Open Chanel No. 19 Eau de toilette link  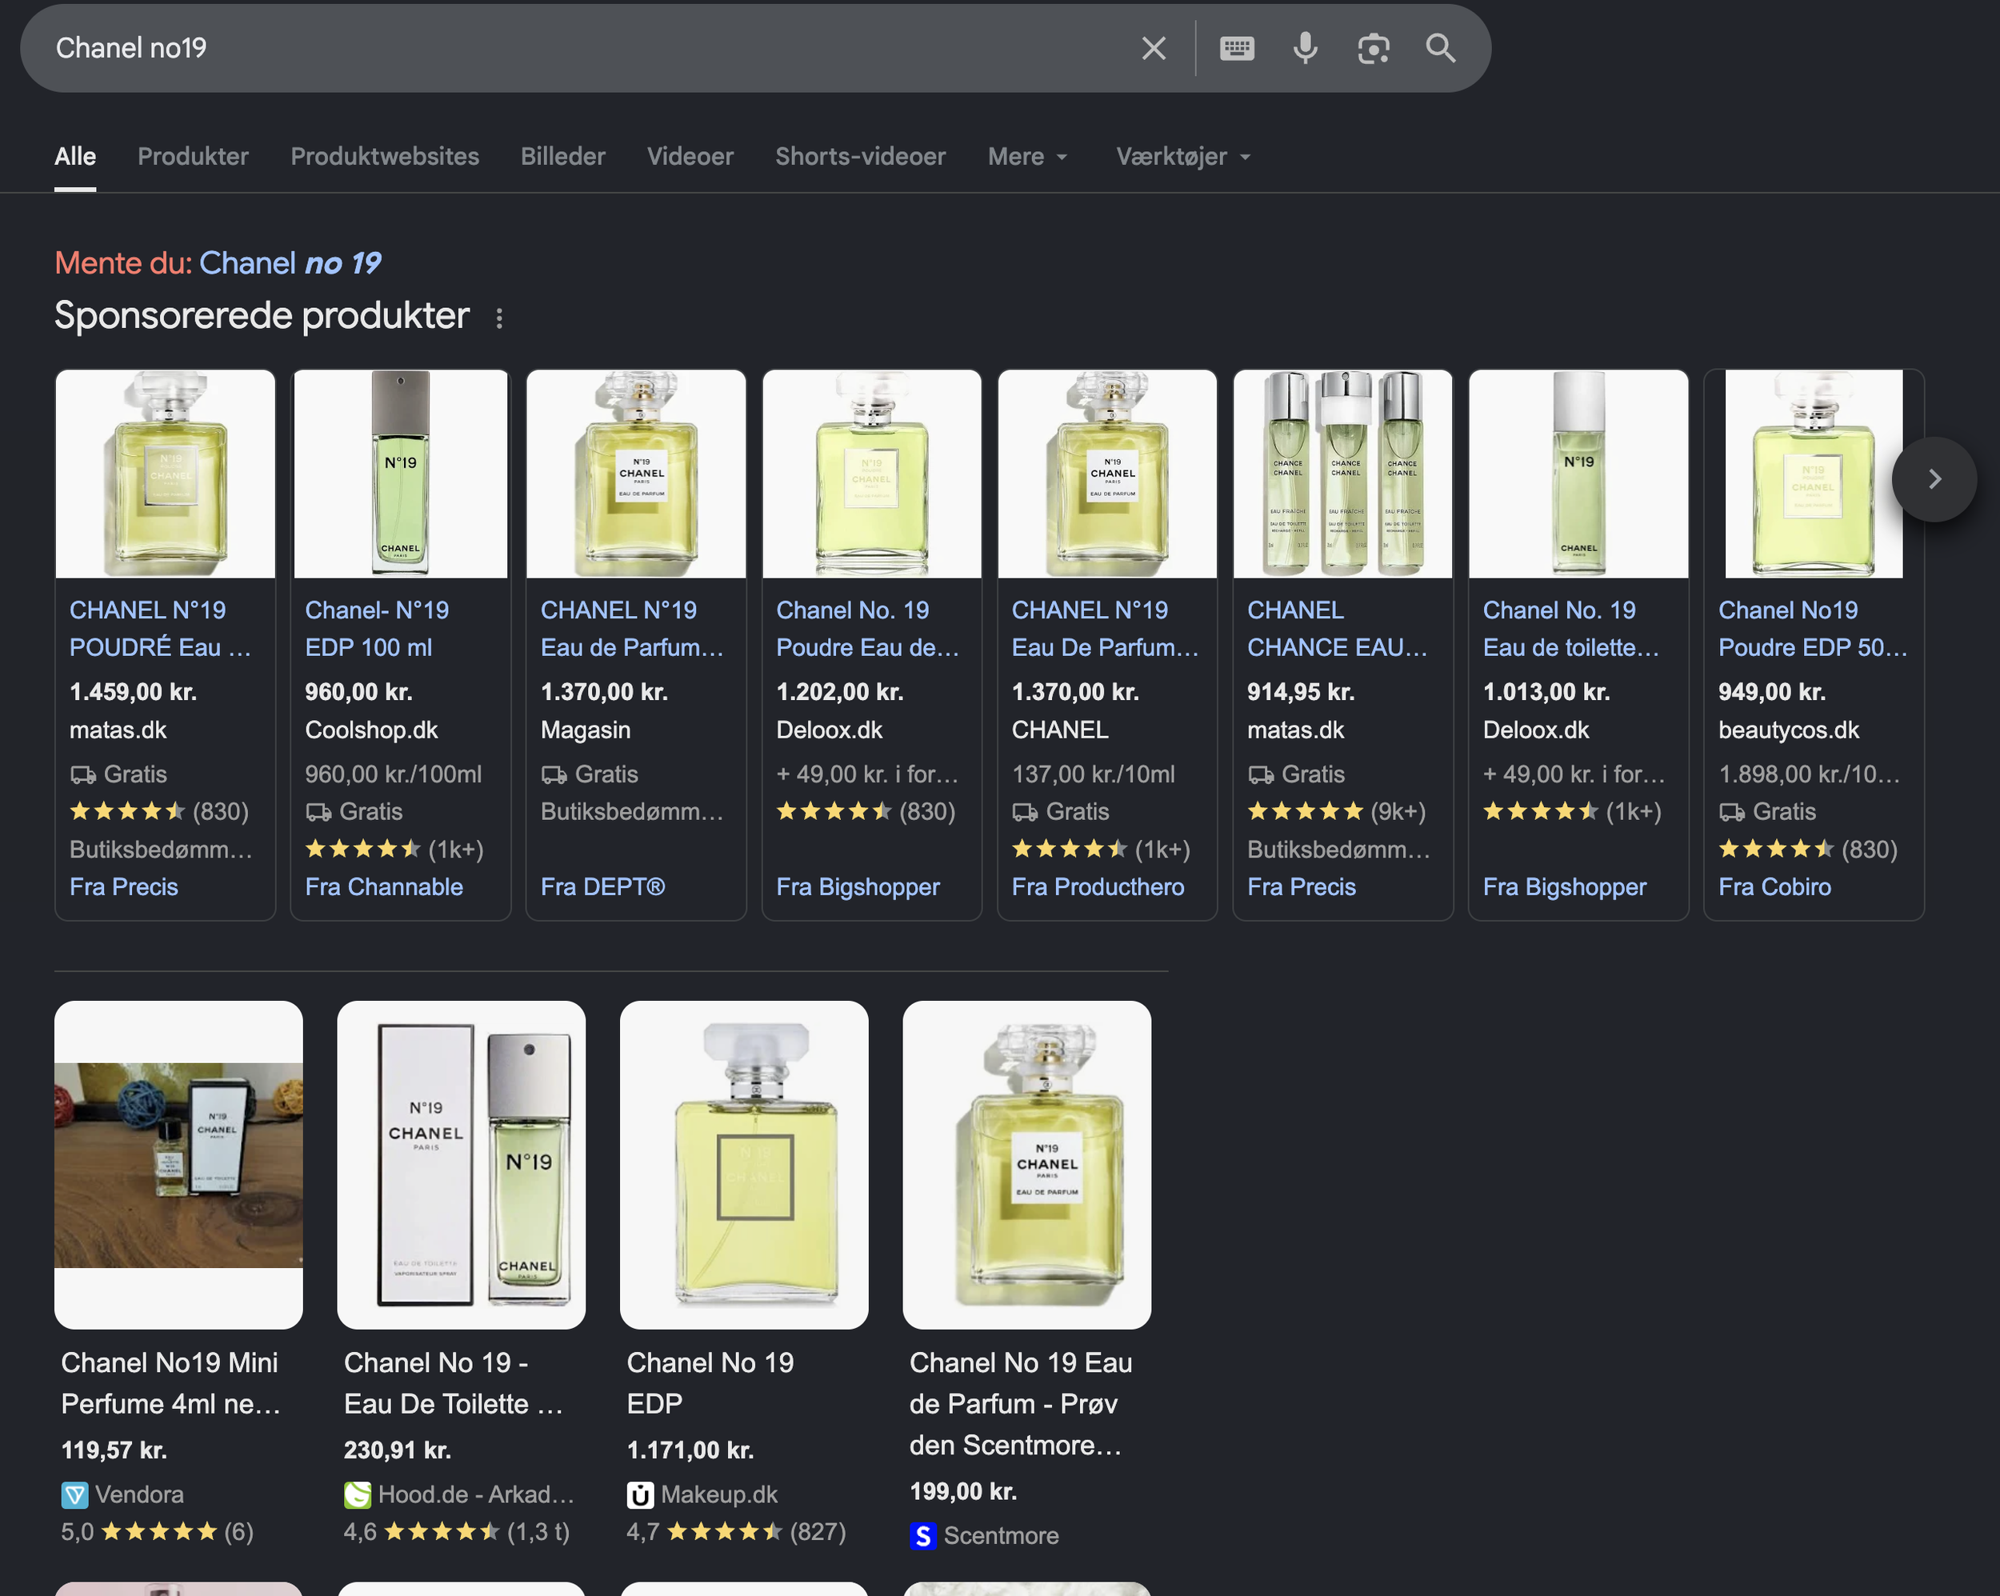[1571, 629]
